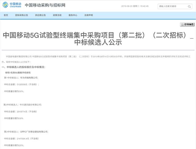Select the amount line 2919774元（不含税）

[x=21, y=112]
